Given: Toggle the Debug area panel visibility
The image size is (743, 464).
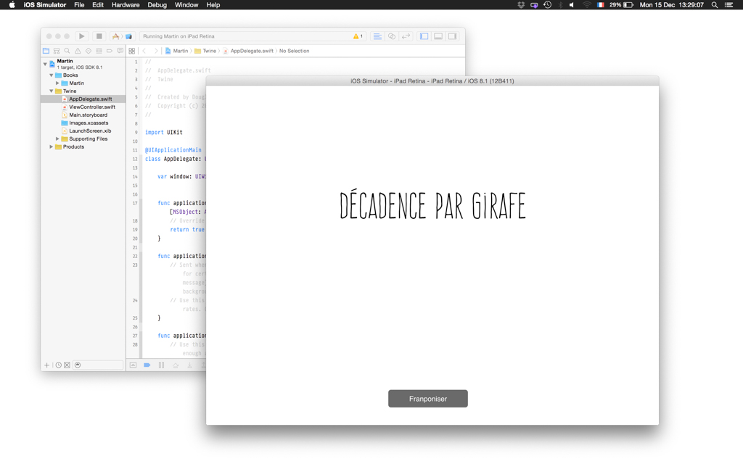Looking at the screenshot, I should pos(438,36).
